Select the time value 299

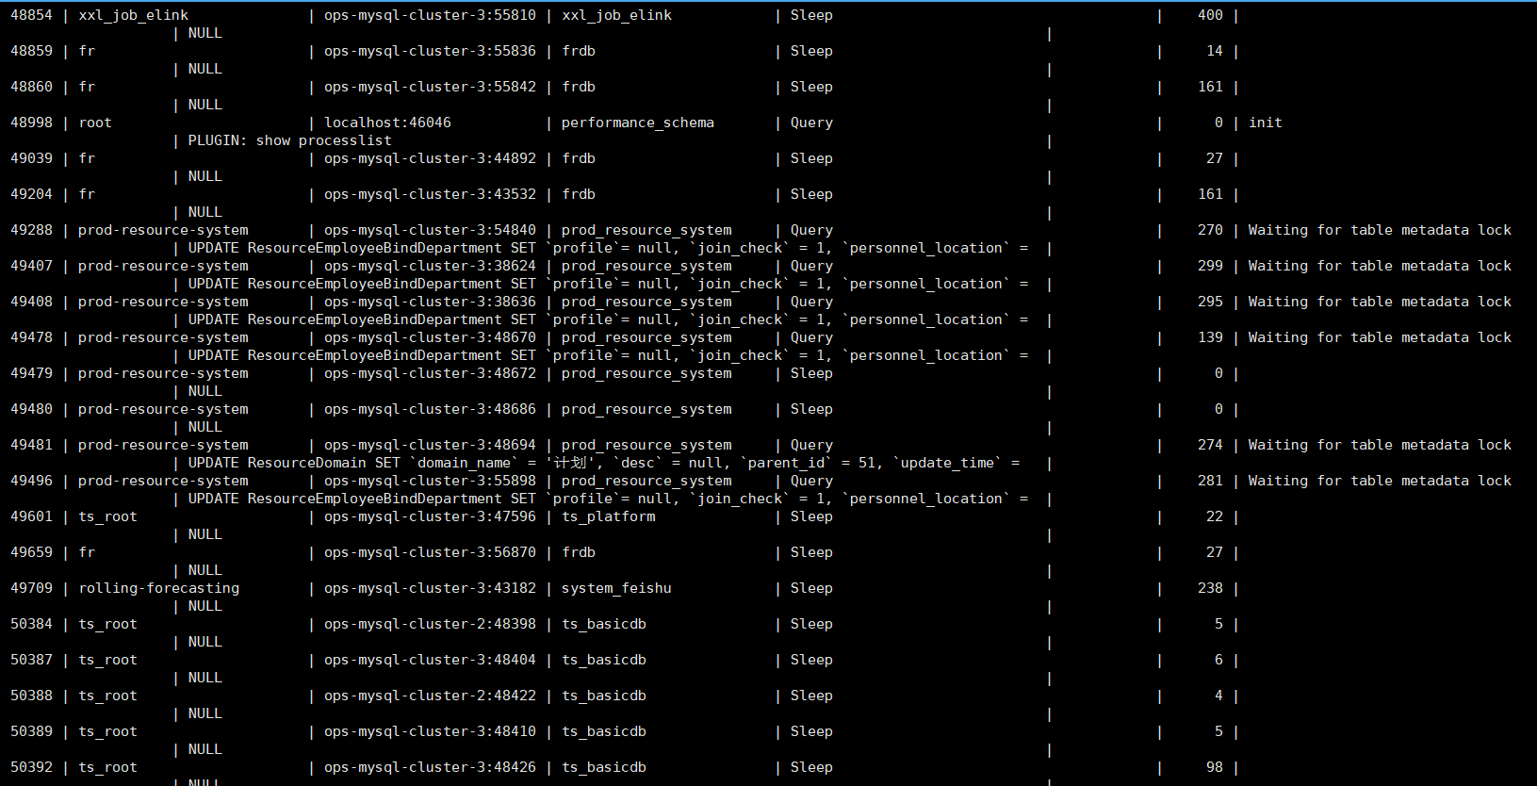(x=1210, y=266)
